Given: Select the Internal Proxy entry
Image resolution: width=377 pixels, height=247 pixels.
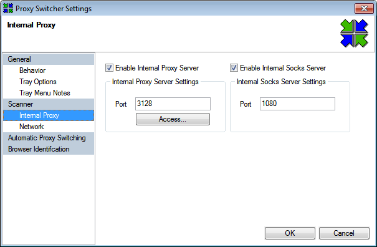Looking at the screenshot, I should (x=49, y=115).
